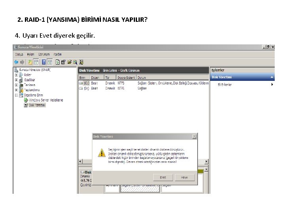Viewport: 285px width, 214px height.
Task: Click the (C:) volume drive icon
Action: pyautogui.click(x=81, y=83)
